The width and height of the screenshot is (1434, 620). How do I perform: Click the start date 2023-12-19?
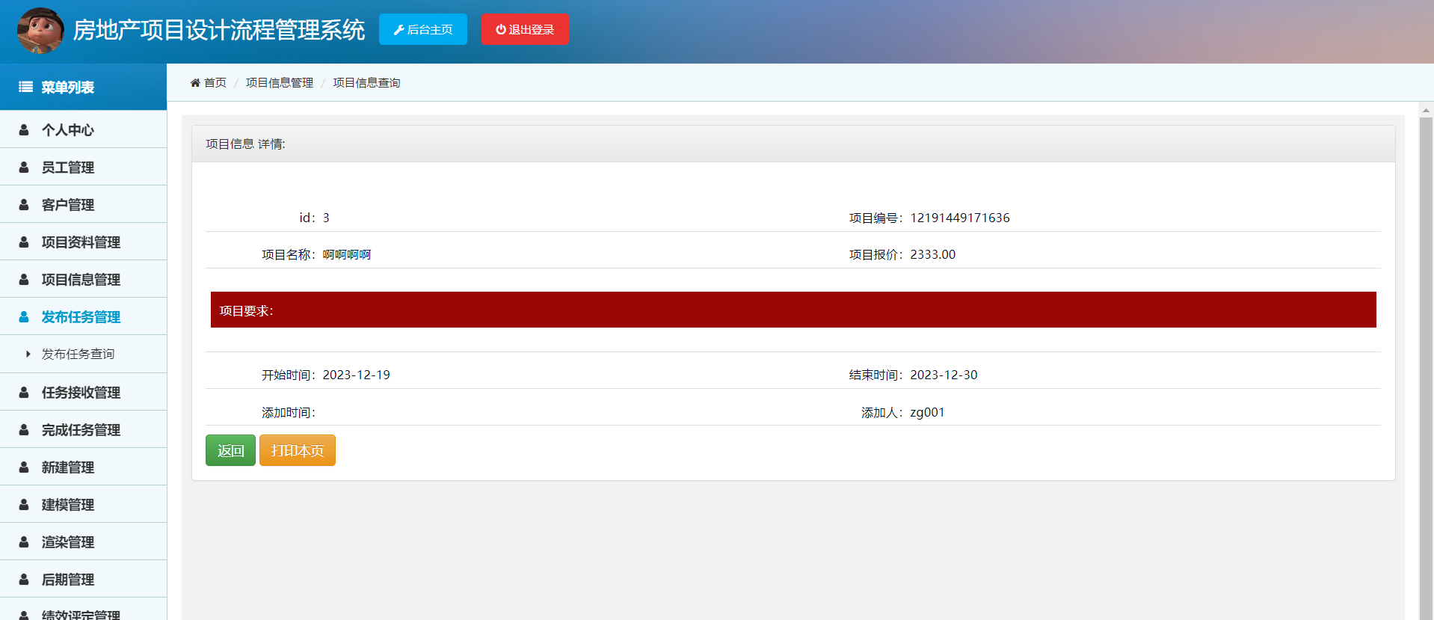[356, 375]
